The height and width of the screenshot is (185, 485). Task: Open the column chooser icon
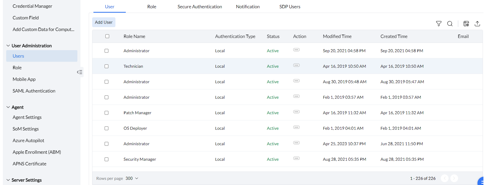[466, 24]
